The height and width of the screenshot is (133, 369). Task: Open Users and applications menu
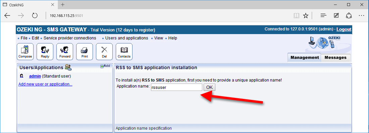point(126,38)
